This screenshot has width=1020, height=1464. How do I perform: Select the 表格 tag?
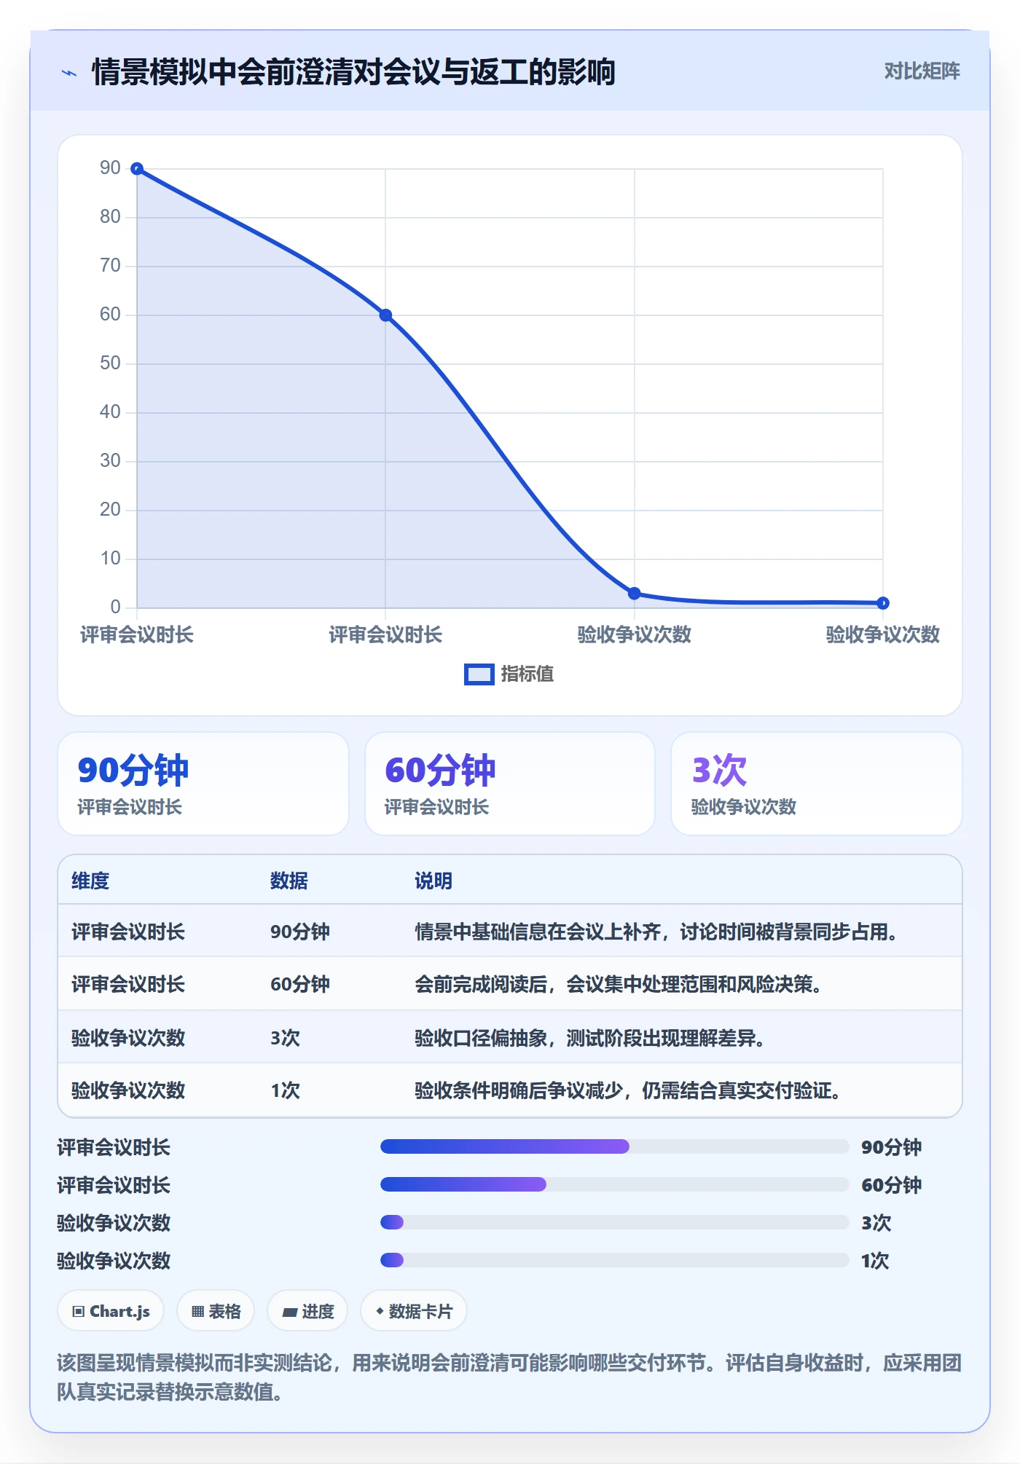pyautogui.click(x=216, y=1311)
